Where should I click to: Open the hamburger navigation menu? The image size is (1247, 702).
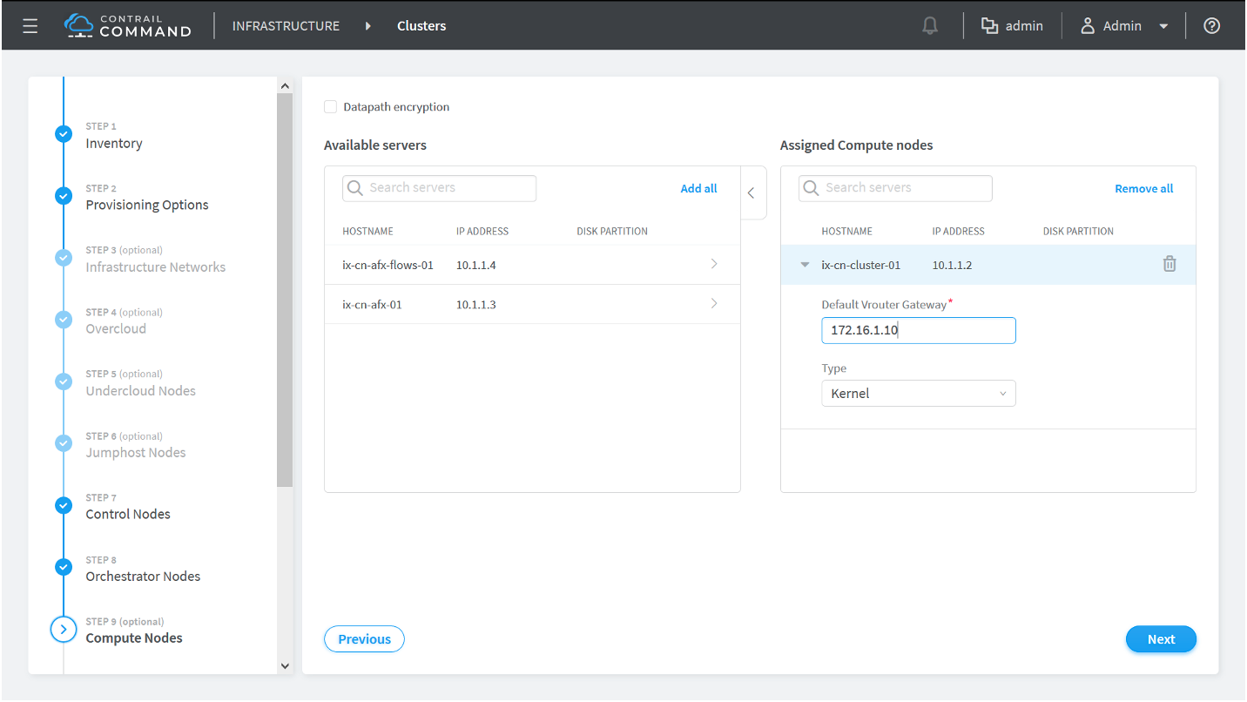pyautogui.click(x=30, y=26)
